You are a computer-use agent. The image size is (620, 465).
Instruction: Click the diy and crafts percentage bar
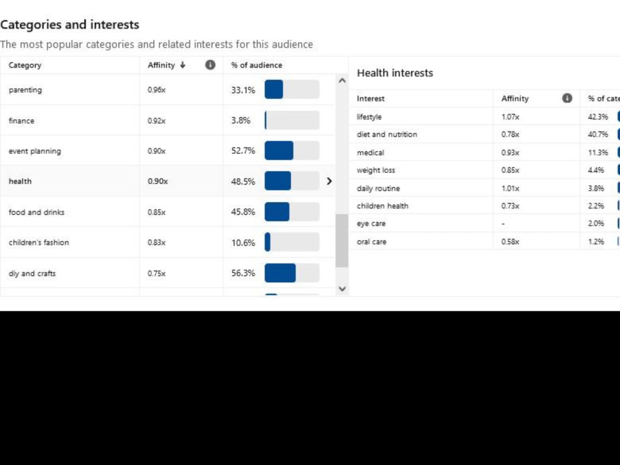pos(292,273)
